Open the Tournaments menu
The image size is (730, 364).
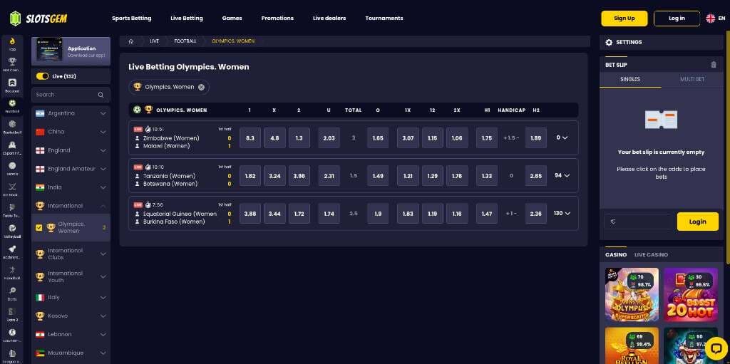(x=384, y=18)
